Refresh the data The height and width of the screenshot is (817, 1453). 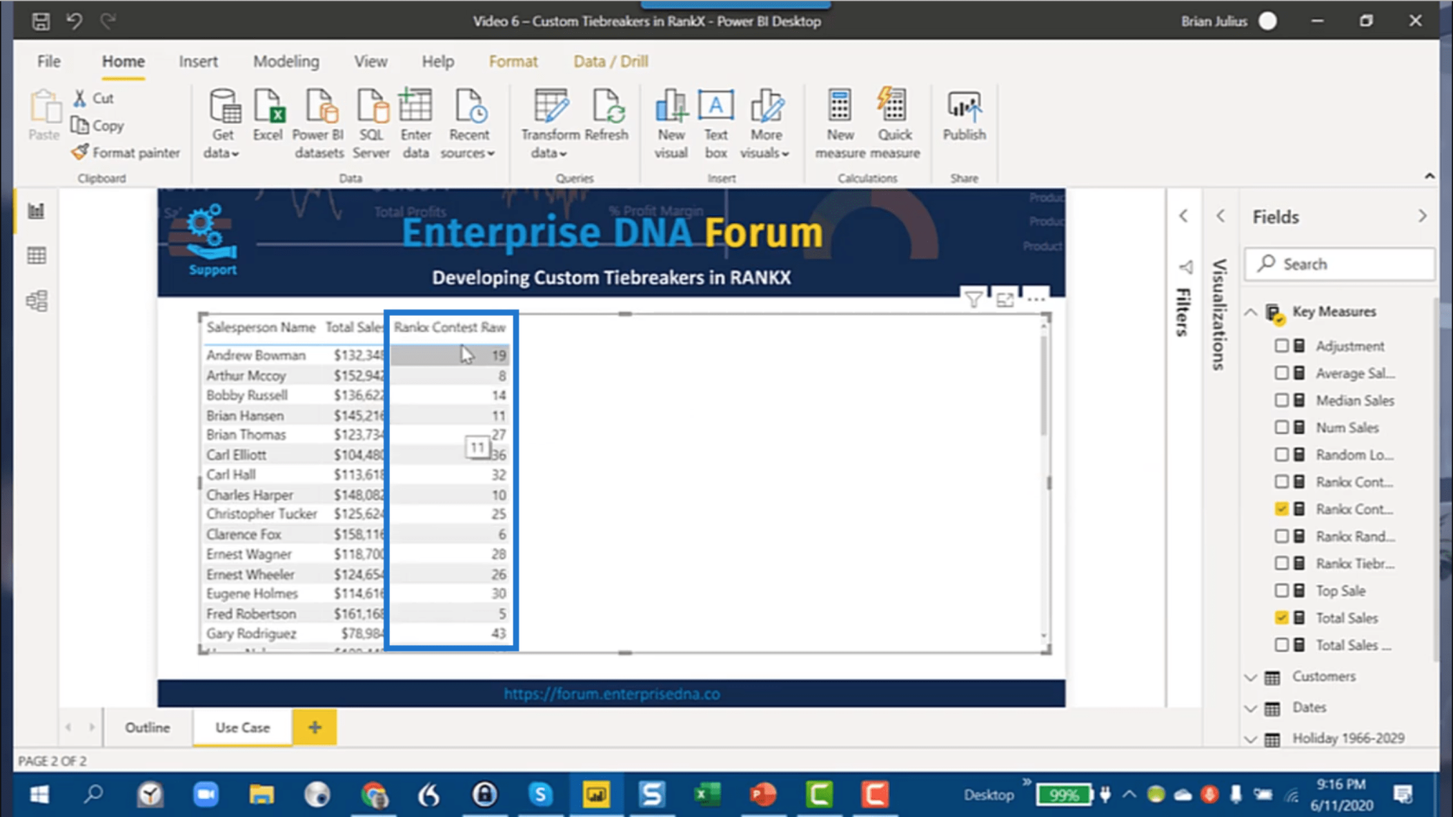point(607,116)
